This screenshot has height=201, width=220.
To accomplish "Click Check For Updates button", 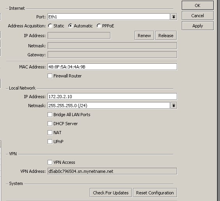I will (111, 193).
